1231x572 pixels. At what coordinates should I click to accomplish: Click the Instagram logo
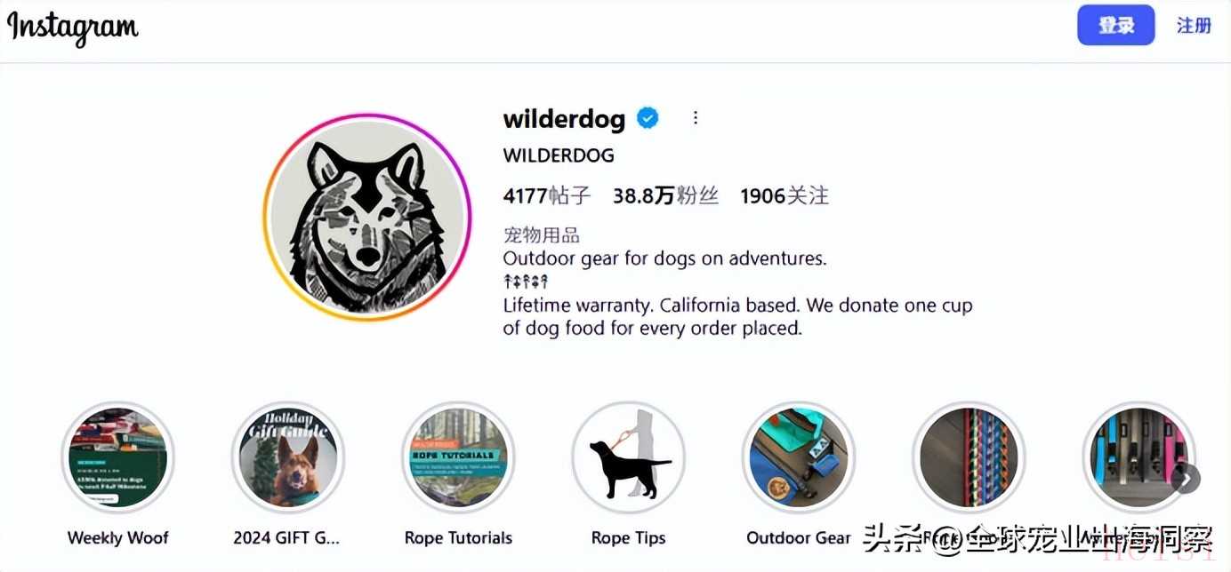[x=73, y=28]
